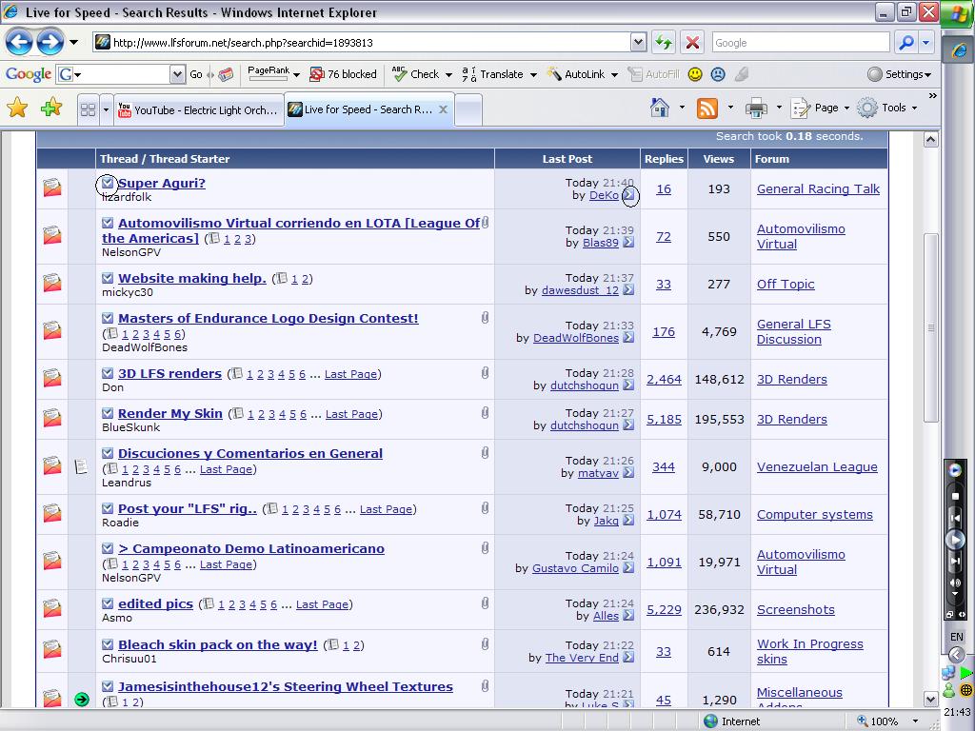Click the Google search input box
This screenshot has width=975, height=731.
[801, 42]
